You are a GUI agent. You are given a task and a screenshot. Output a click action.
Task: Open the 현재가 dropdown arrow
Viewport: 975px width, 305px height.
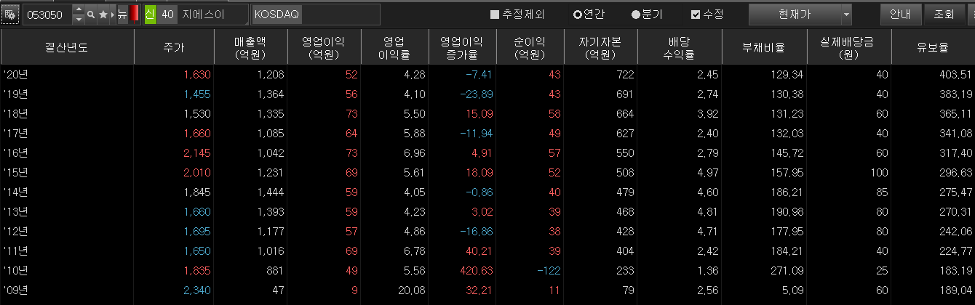pos(845,15)
